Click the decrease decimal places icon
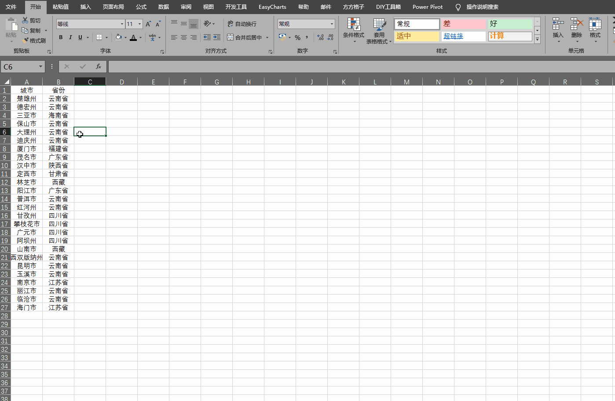This screenshot has width=615, height=401. pyautogui.click(x=330, y=37)
